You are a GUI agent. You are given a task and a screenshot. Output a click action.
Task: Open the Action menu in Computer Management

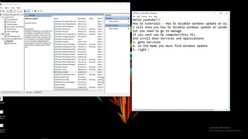(7, 8)
